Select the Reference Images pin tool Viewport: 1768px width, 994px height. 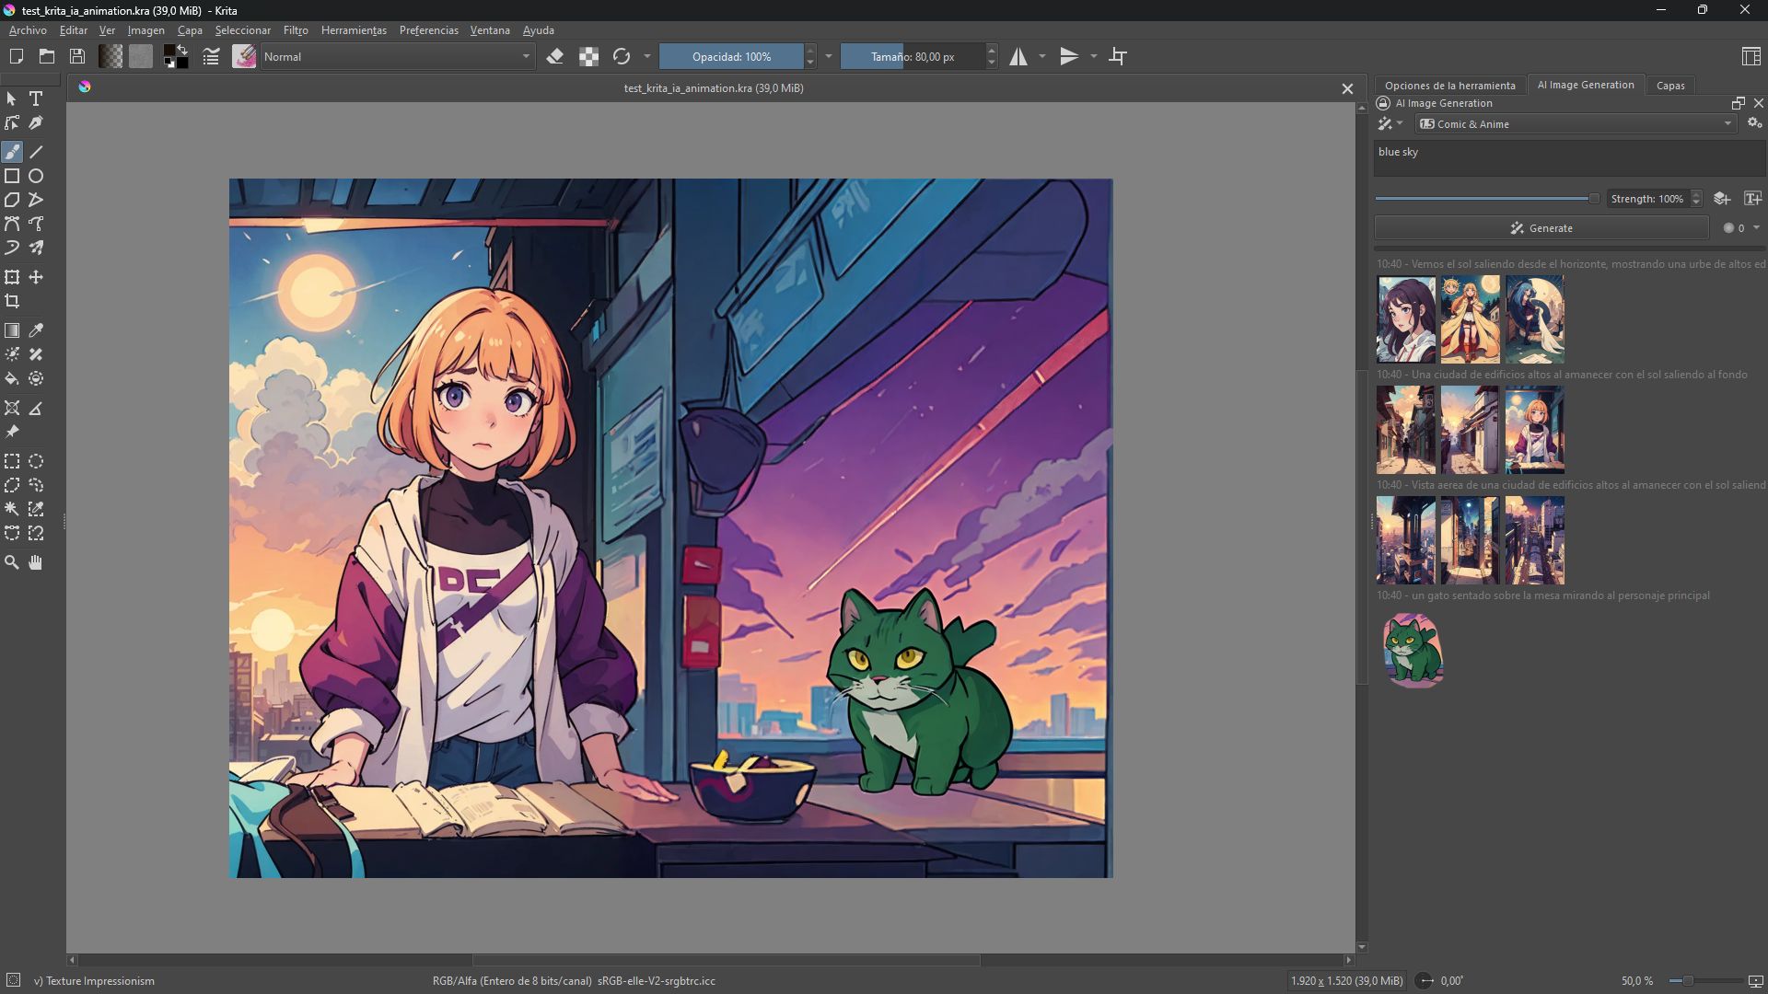12,432
